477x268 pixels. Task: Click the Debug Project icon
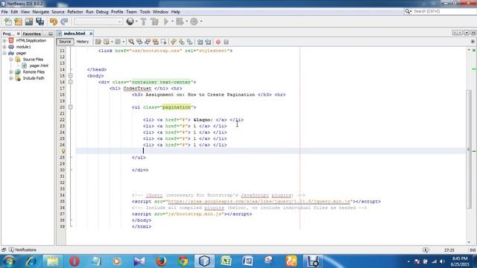click(180, 22)
